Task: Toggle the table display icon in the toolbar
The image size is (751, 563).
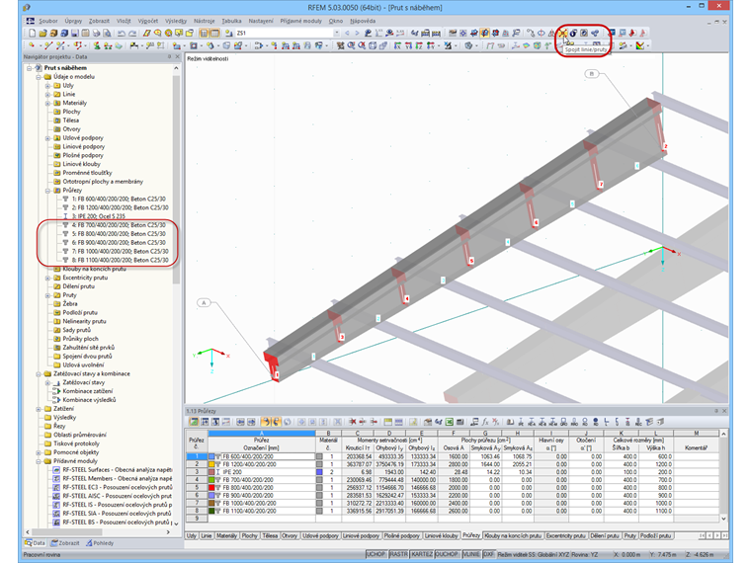Action: (215, 33)
